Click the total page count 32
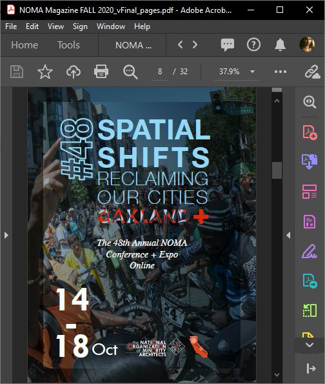Image resolution: width=325 pixels, height=384 pixels. [x=184, y=72]
